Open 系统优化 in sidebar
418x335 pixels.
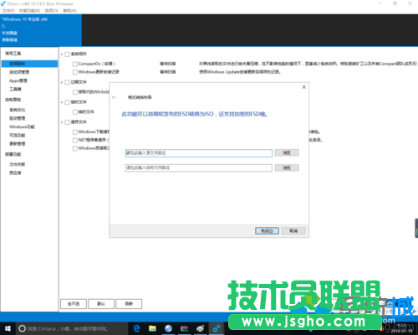[x=18, y=110]
